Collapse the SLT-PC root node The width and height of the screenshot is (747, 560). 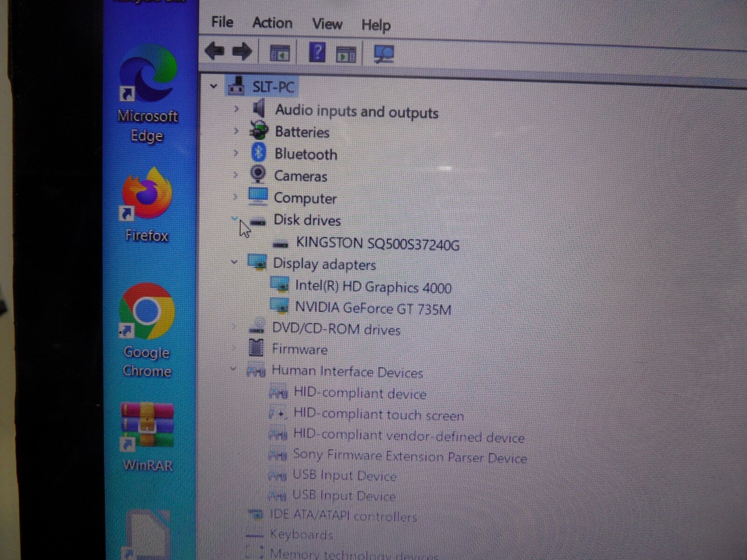(x=213, y=86)
